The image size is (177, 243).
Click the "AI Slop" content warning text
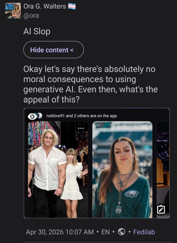(37, 31)
